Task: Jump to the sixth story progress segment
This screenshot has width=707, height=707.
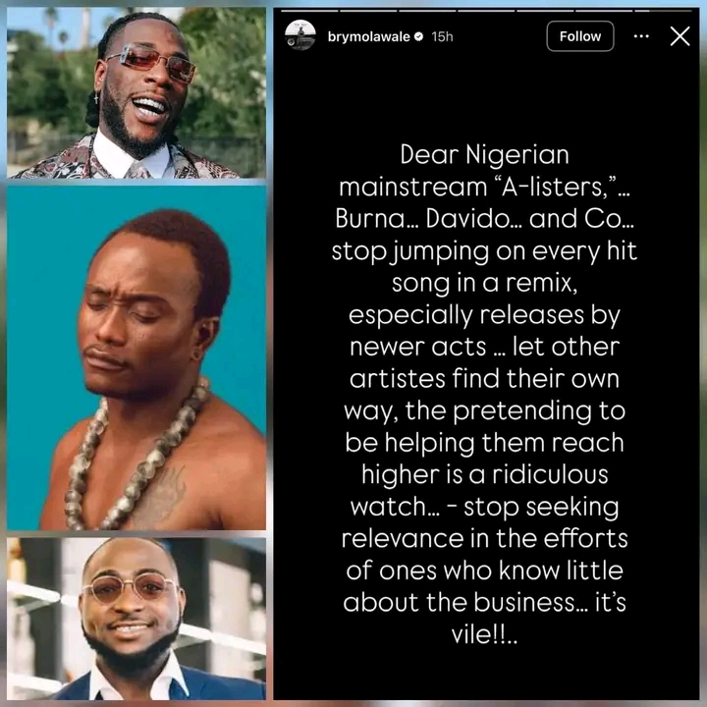Action: click(x=605, y=10)
